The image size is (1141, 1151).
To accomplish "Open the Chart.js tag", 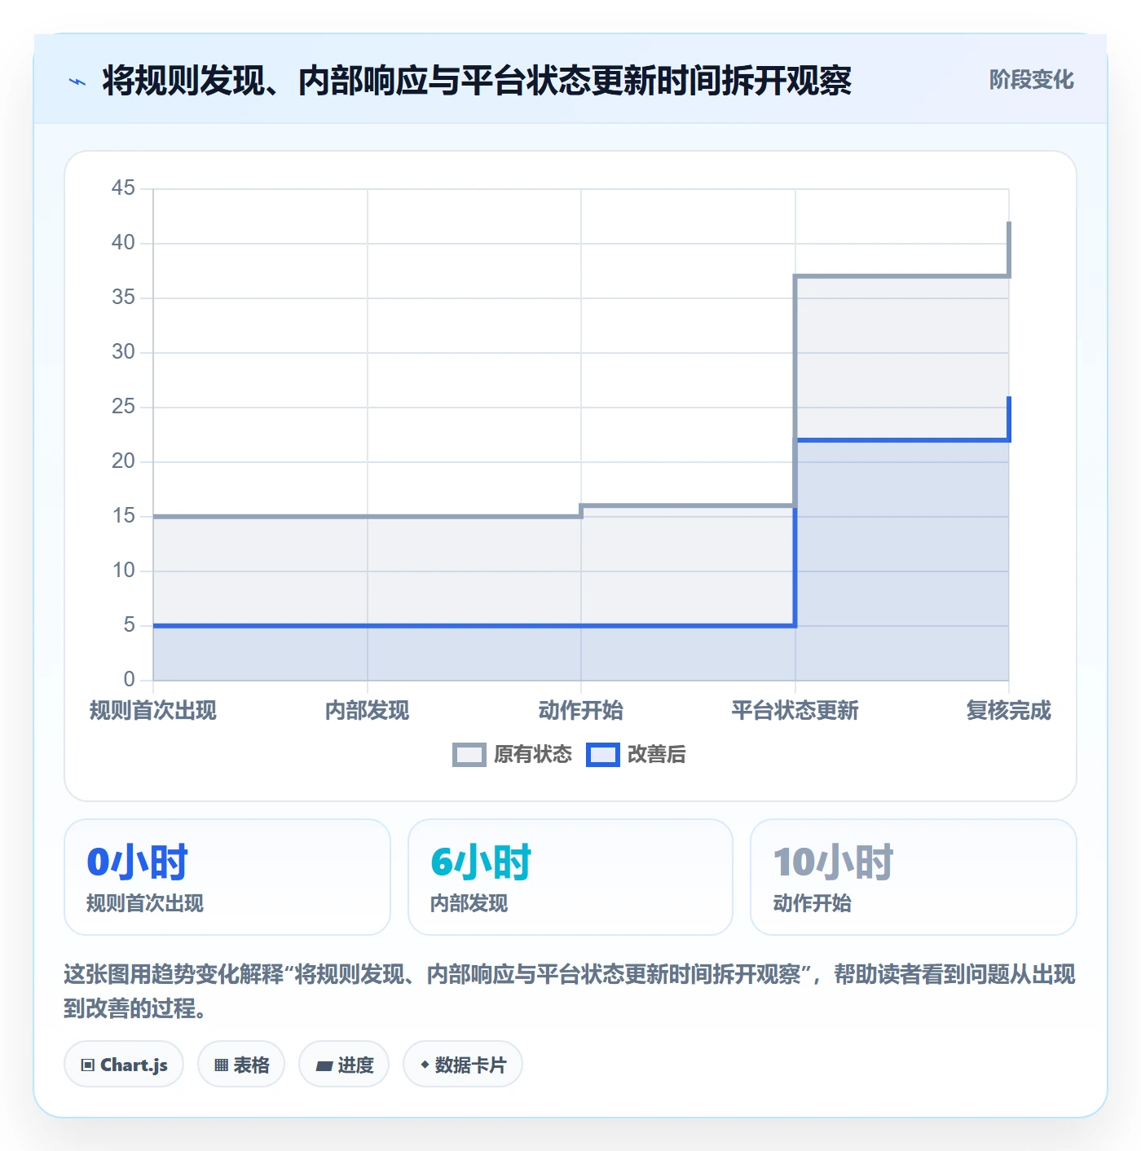I will [124, 1064].
